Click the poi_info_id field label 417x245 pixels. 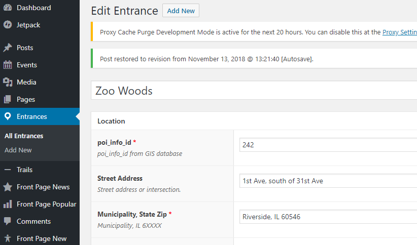[114, 143]
